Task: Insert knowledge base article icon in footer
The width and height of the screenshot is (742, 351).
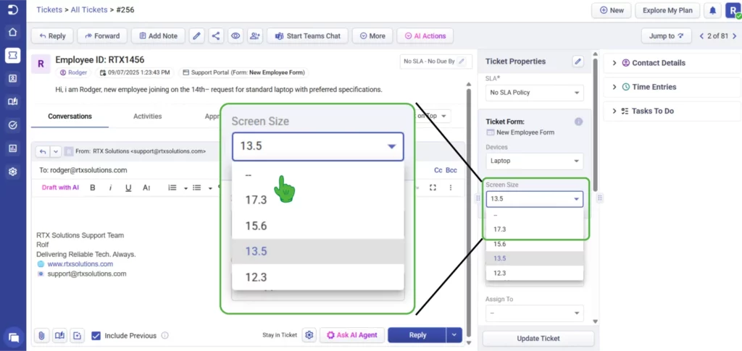Action: coord(59,335)
